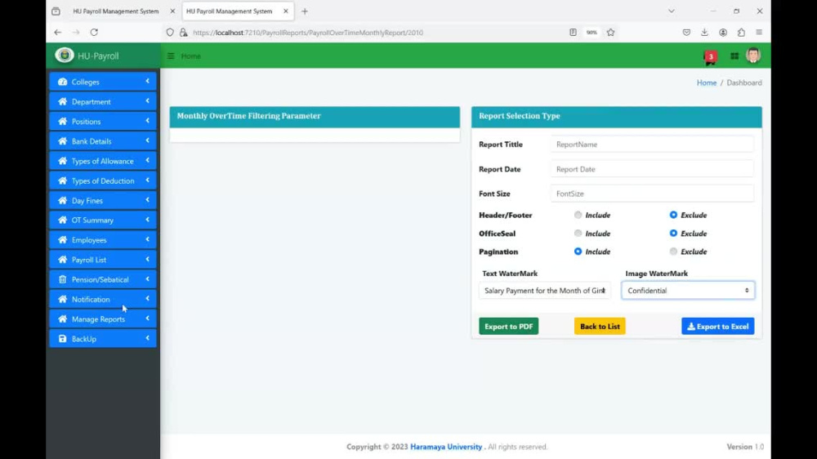This screenshot has width=817, height=459.
Task: Click Export to Excel button
Action: (717, 326)
